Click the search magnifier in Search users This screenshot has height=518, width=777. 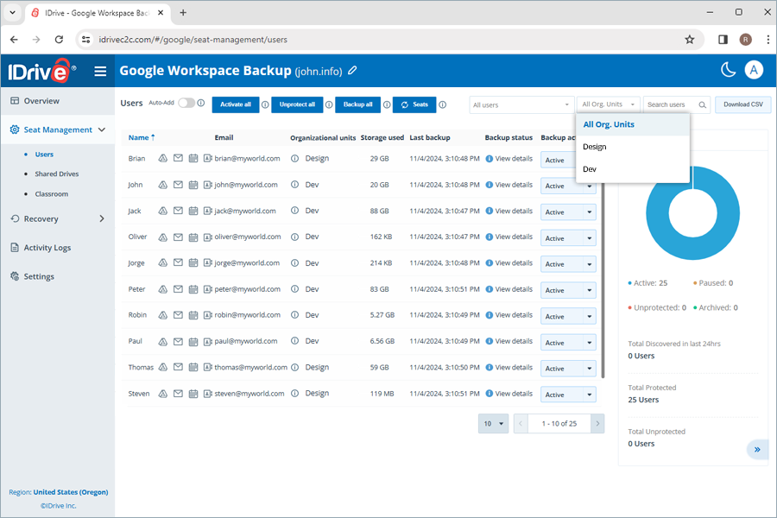click(704, 104)
